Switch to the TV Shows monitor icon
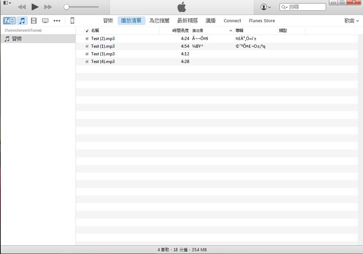The image size is (363, 254). tap(45, 21)
